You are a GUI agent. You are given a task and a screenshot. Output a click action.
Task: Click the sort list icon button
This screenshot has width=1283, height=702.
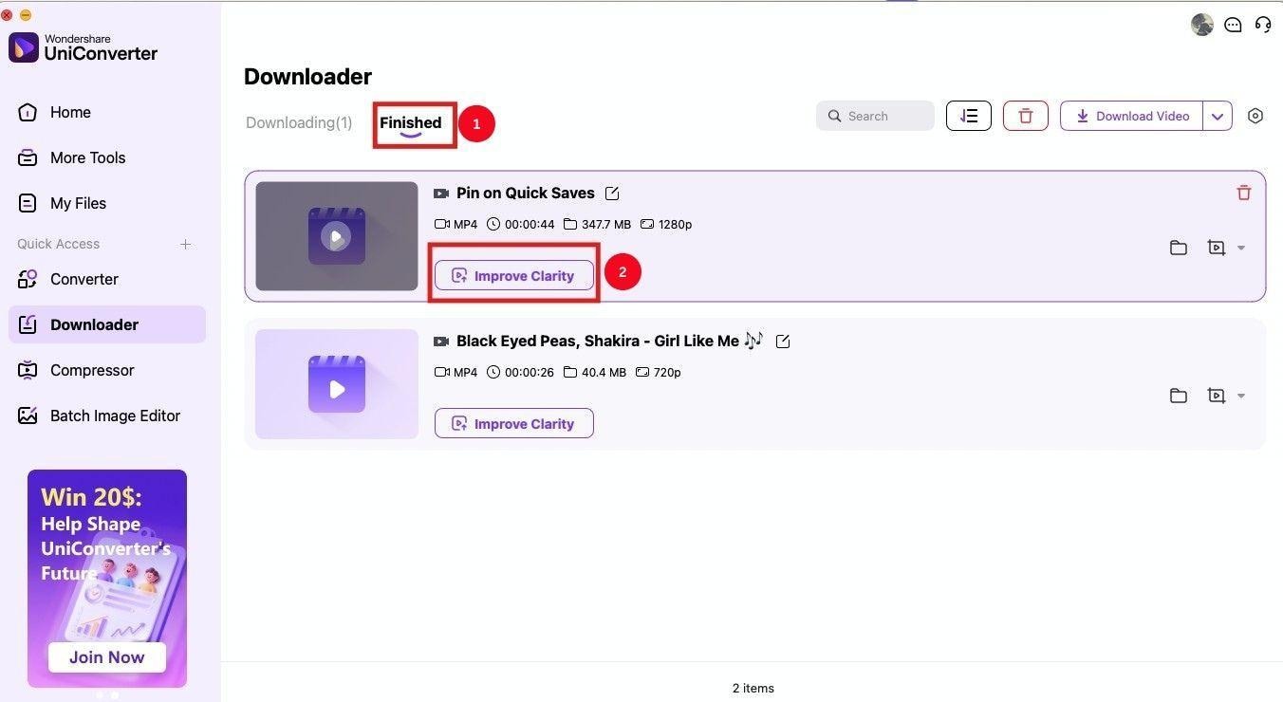pos(969,116)
